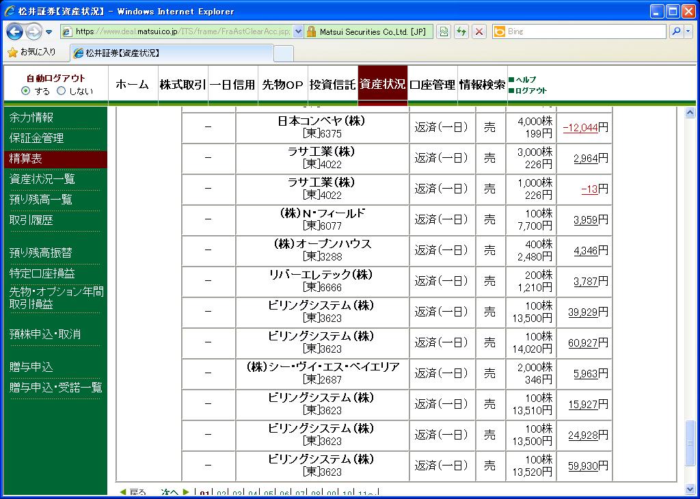Open favorites via the star icon

click(12, 52)
